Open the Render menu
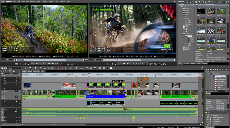 [51, 2]
